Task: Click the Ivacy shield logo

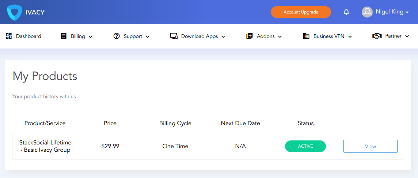Action: (x=14, y=12)
